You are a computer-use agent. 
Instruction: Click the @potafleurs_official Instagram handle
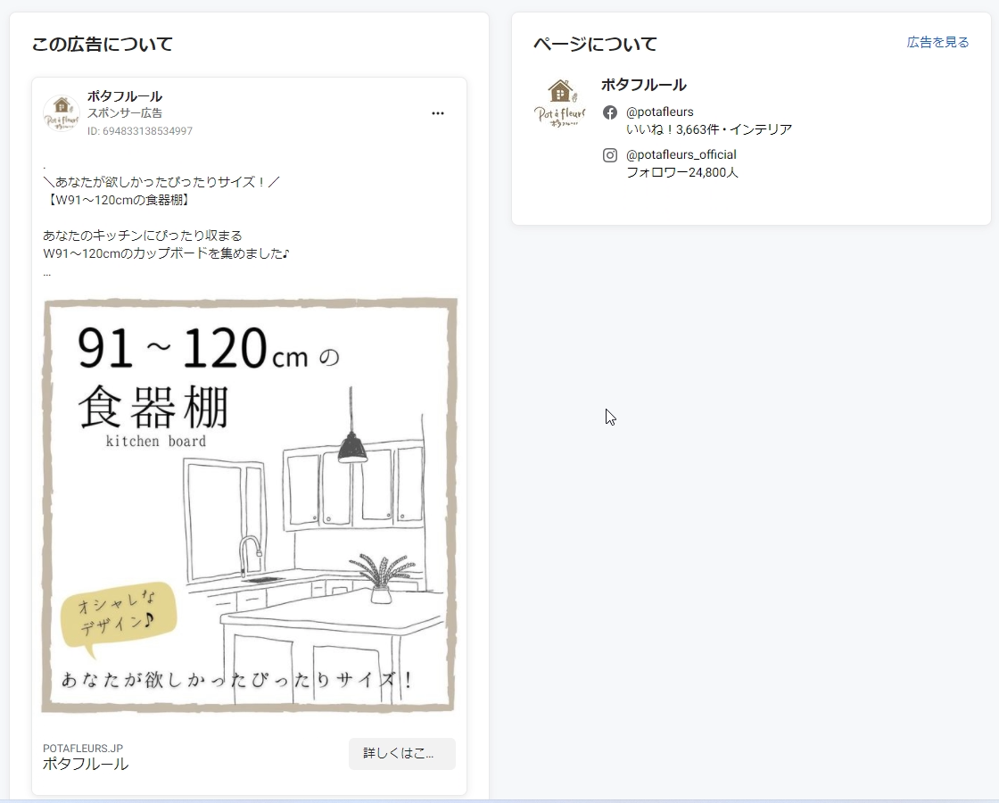point(681,155)
